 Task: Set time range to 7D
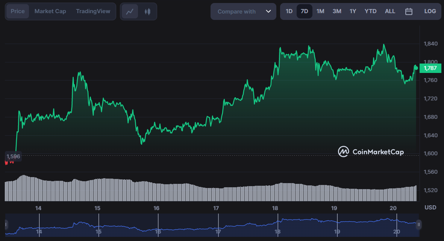coord(304,11)
